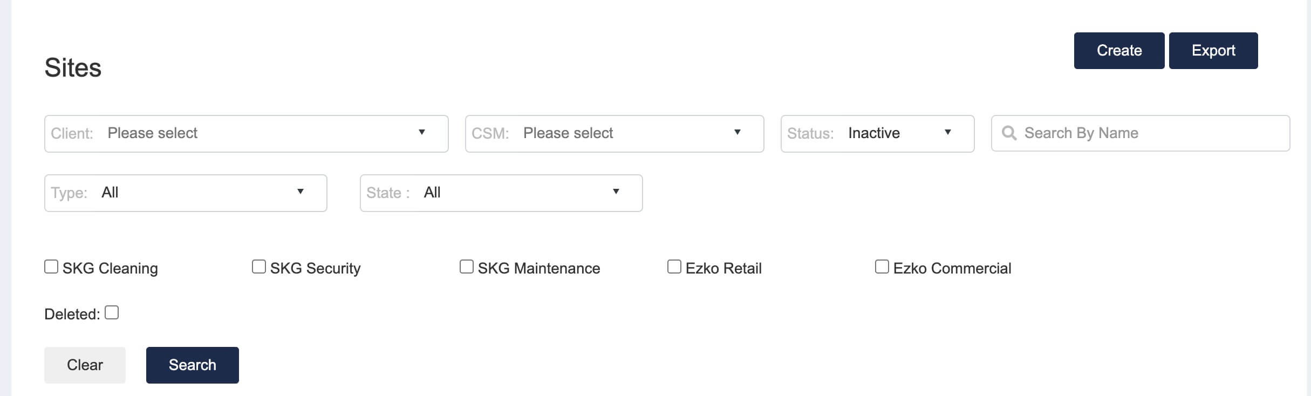Click the Search button

pos(192,365)
